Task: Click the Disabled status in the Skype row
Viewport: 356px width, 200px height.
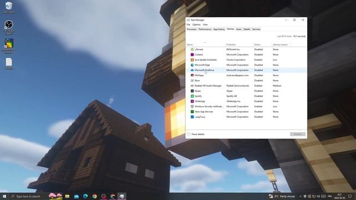Action: [x=258, y=91]
